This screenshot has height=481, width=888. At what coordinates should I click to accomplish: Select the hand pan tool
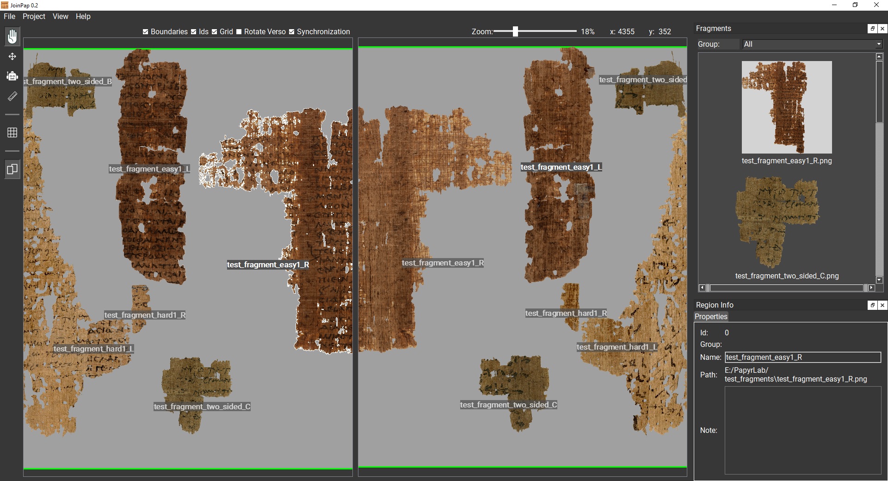point(12,37)
